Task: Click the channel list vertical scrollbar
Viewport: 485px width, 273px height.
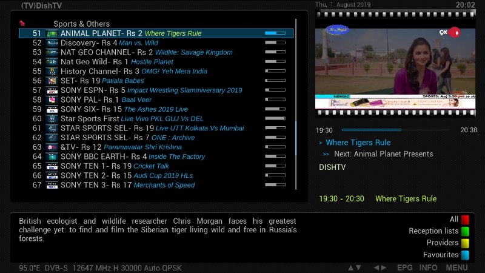Action: coord(296,109)
